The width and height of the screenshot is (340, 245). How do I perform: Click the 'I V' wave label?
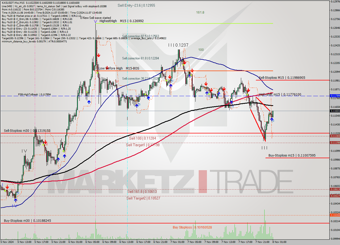(24, 151)
